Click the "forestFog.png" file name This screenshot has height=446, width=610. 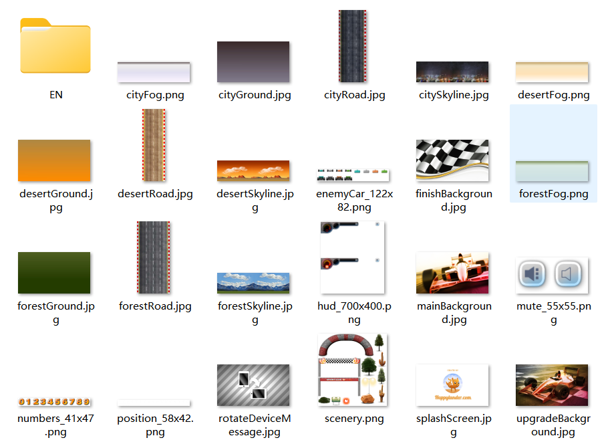click(x=554, y=194)
